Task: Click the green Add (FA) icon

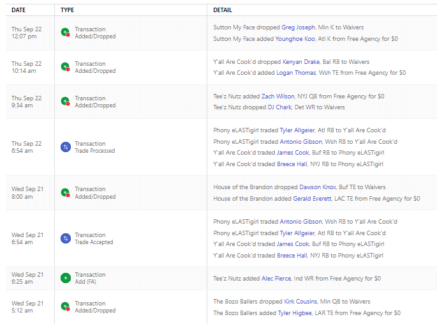Action: click(65, 278)
